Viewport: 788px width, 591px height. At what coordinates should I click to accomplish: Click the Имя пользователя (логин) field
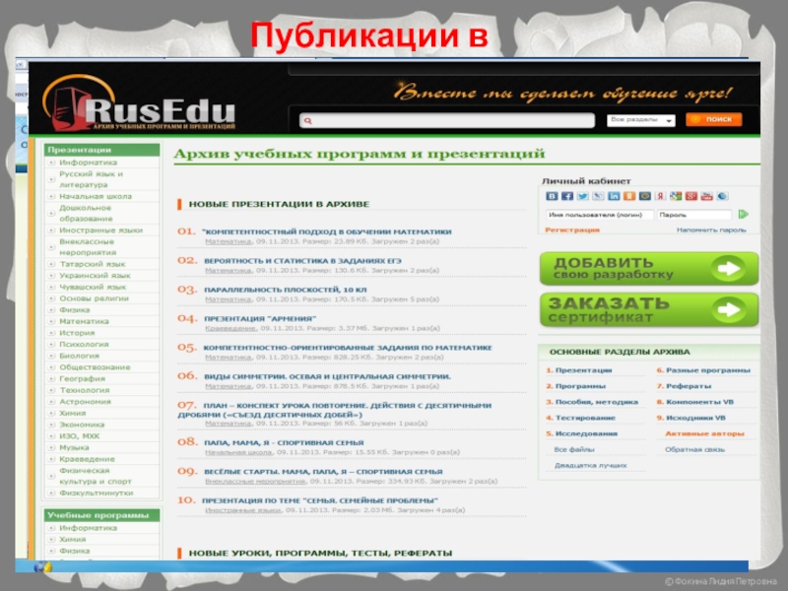click(600, 215)
